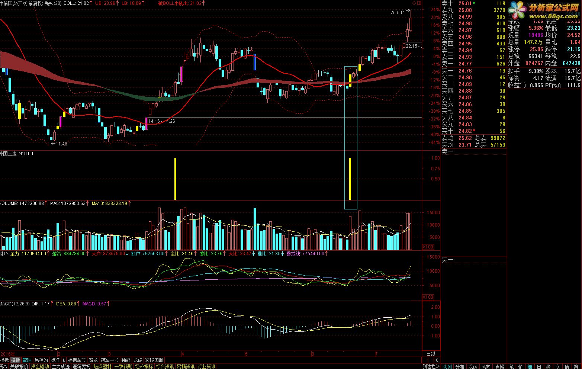Select the 日 tab at bottom right
The height and width of the screenshot is (369, 582).
point(539,366)
